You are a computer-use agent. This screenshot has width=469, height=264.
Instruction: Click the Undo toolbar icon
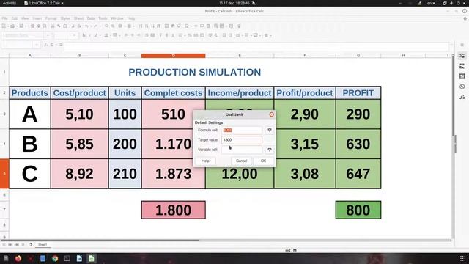[x=86, y=26]
